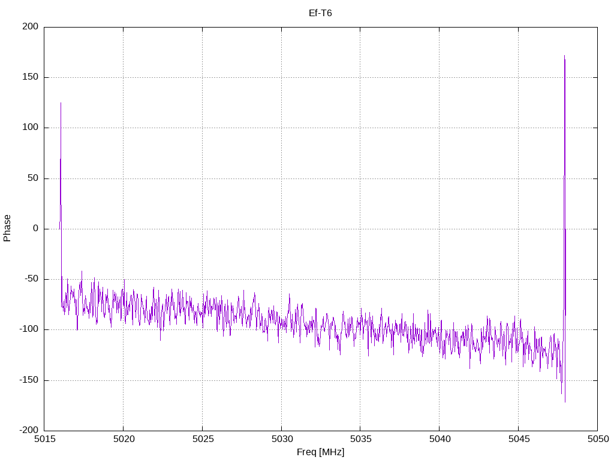Click the 5025 x-axis tick label
Viewport: 614px width, 460px height.
click(202, 439)
